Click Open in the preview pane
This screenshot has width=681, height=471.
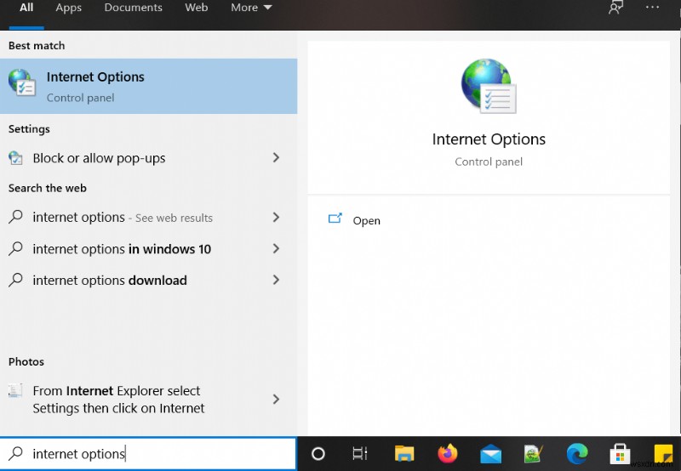[x=366, y=220]
